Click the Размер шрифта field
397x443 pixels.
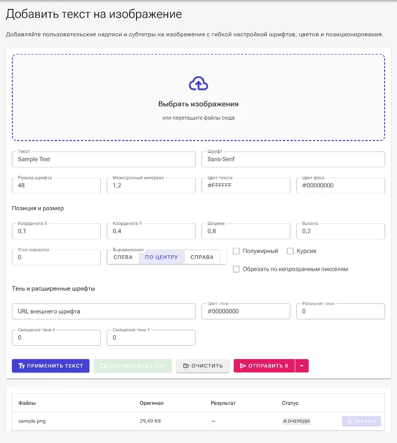56,186
